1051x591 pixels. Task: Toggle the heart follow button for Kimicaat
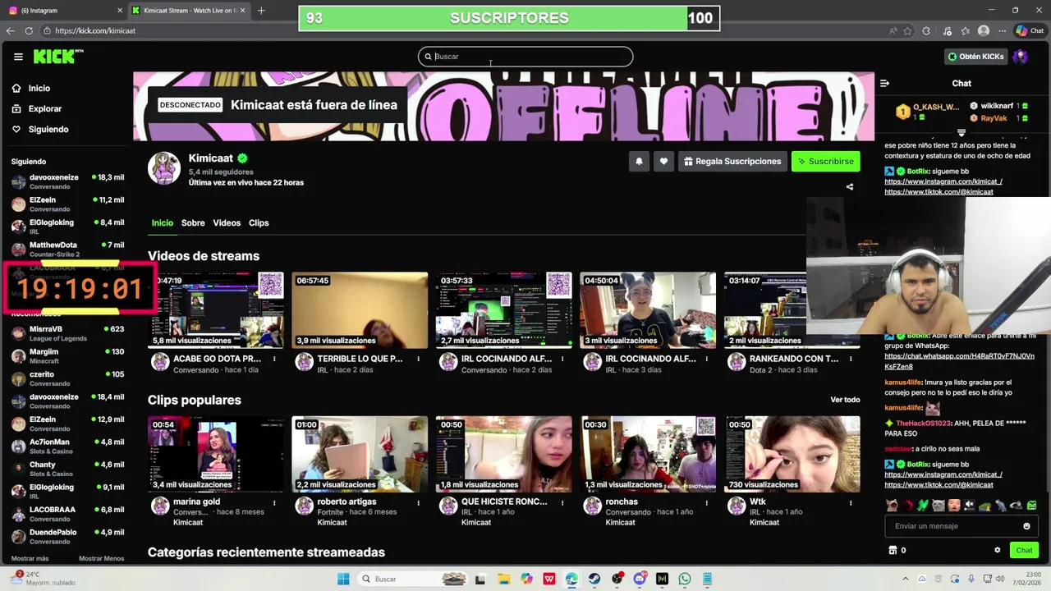point(663,161)
